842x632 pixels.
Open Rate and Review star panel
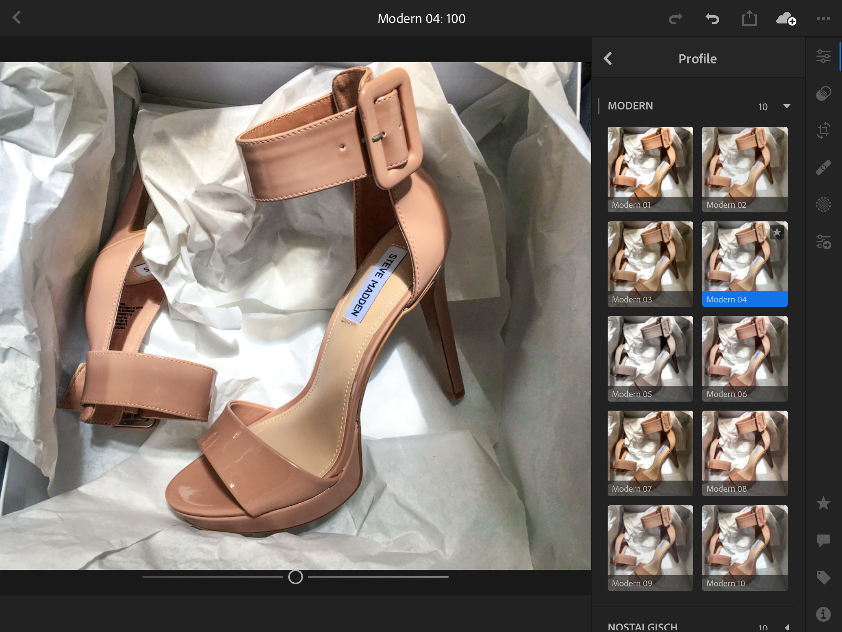click(823, 503)
